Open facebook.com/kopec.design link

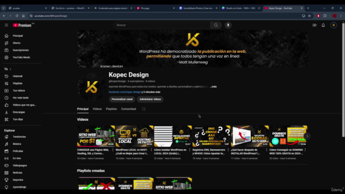[x=125, y=92]
